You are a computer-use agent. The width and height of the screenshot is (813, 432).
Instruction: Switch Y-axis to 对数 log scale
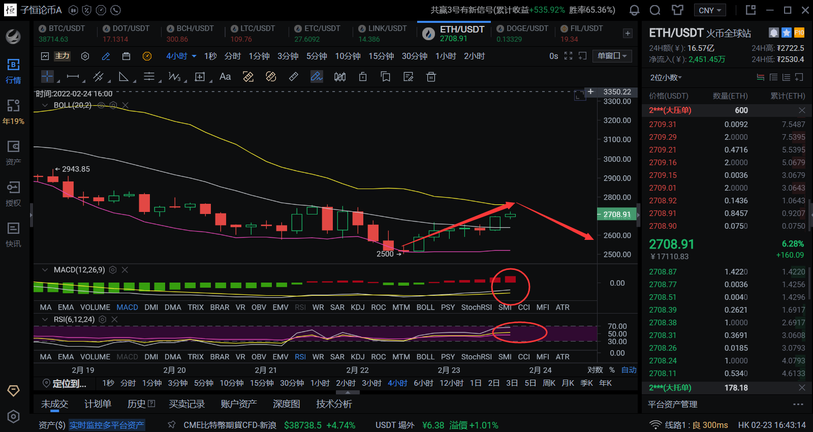point(595,370)
